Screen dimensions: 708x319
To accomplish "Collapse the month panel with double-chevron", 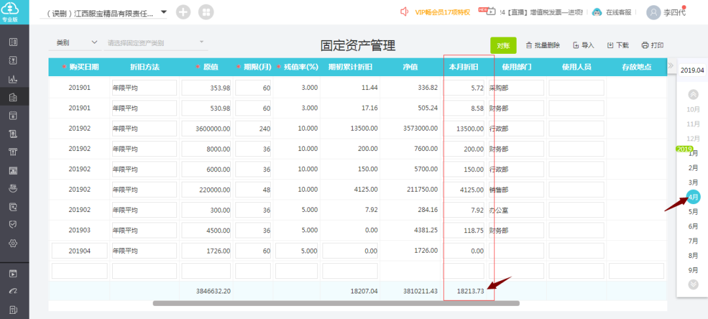I will [x=671, y=66].
